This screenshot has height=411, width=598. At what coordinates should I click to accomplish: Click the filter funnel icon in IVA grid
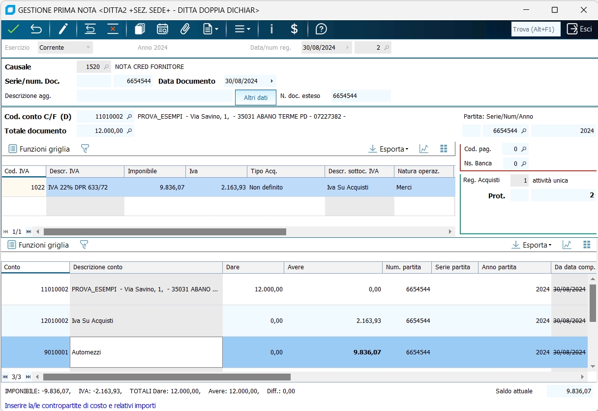coord(85,149)
